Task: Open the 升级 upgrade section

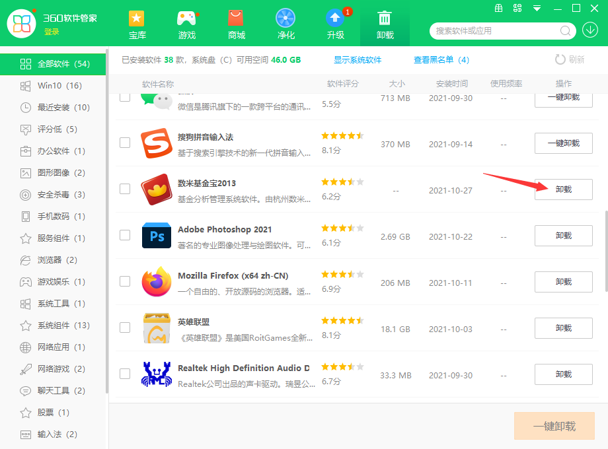Action: click(x=335, y=24)
